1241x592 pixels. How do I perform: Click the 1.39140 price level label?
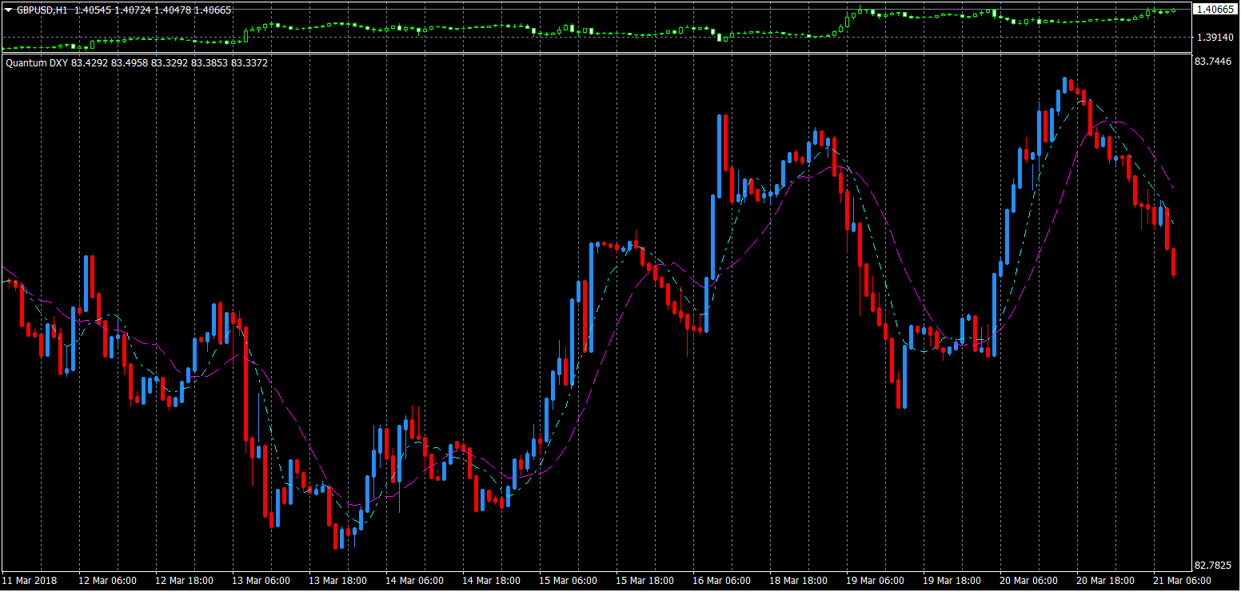1215,38
